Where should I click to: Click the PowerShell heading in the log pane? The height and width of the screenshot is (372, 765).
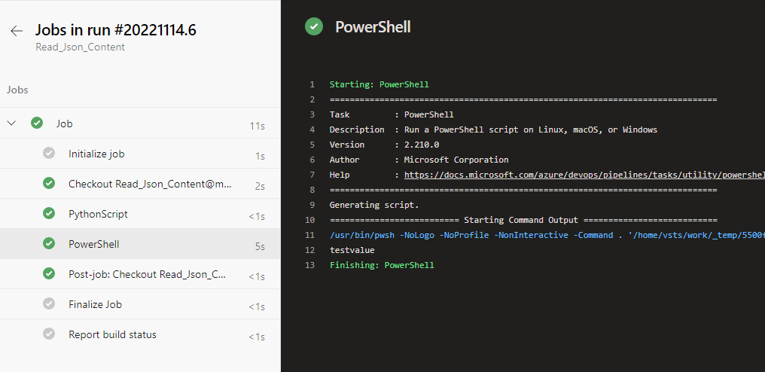(373, 27)
